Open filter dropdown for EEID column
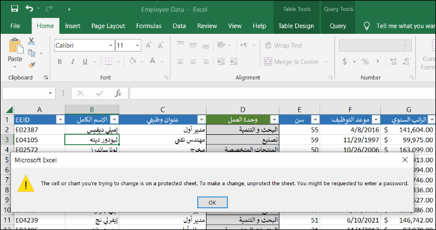The height and width of the screenshot is (230, 436). [x=60, y=120]
